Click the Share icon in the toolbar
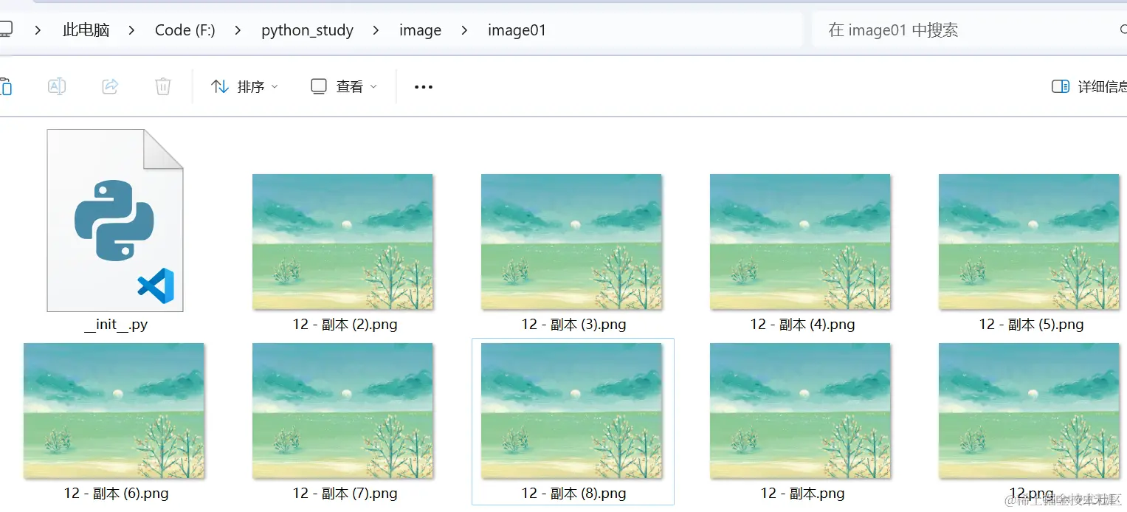The width and height of the screenshot is (1127, 512). click(109, 86)
